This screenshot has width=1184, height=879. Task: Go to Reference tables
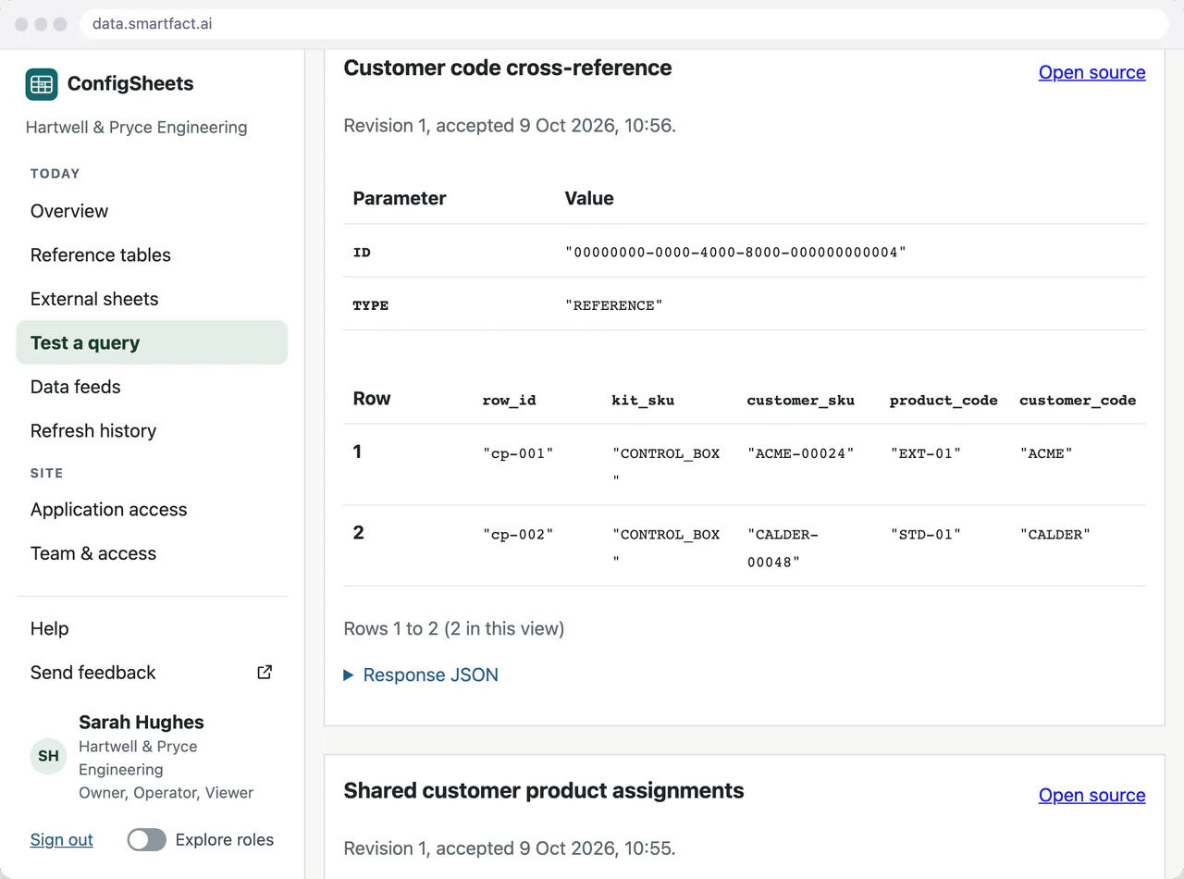click(152, 255)
